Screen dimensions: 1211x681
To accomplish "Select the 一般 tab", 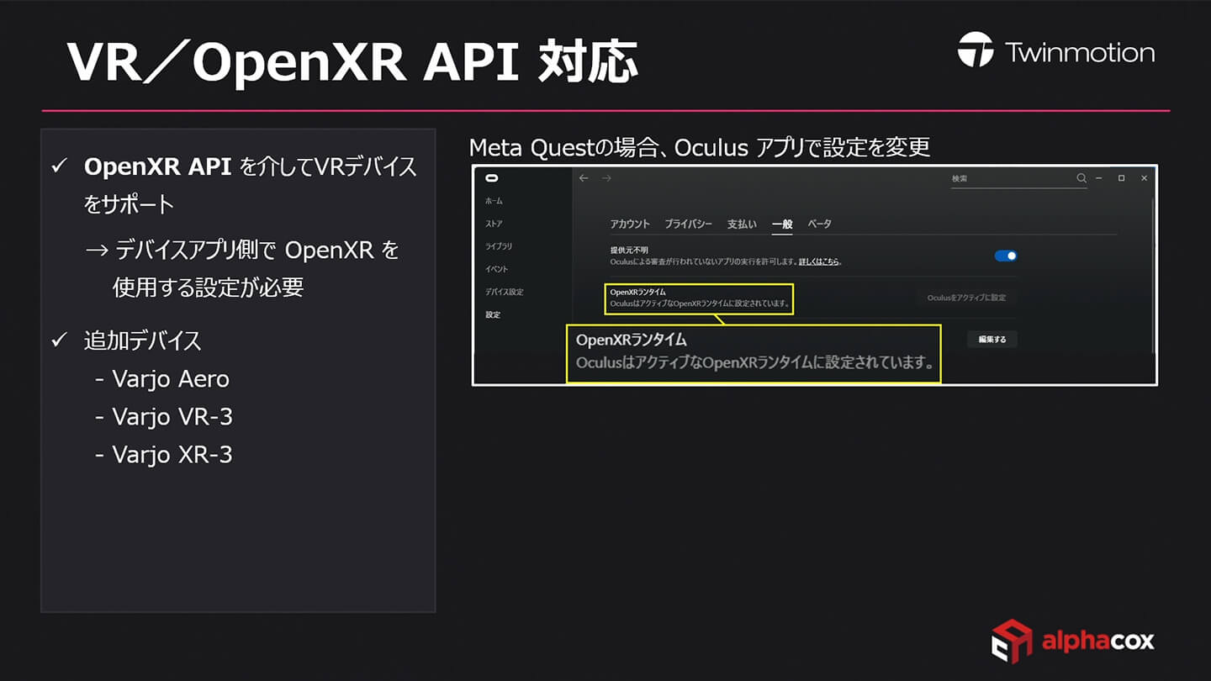I will tap(782, 224).
